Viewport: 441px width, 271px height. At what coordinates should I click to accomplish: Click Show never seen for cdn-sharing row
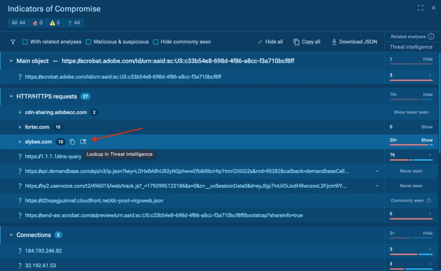point(411,112)
